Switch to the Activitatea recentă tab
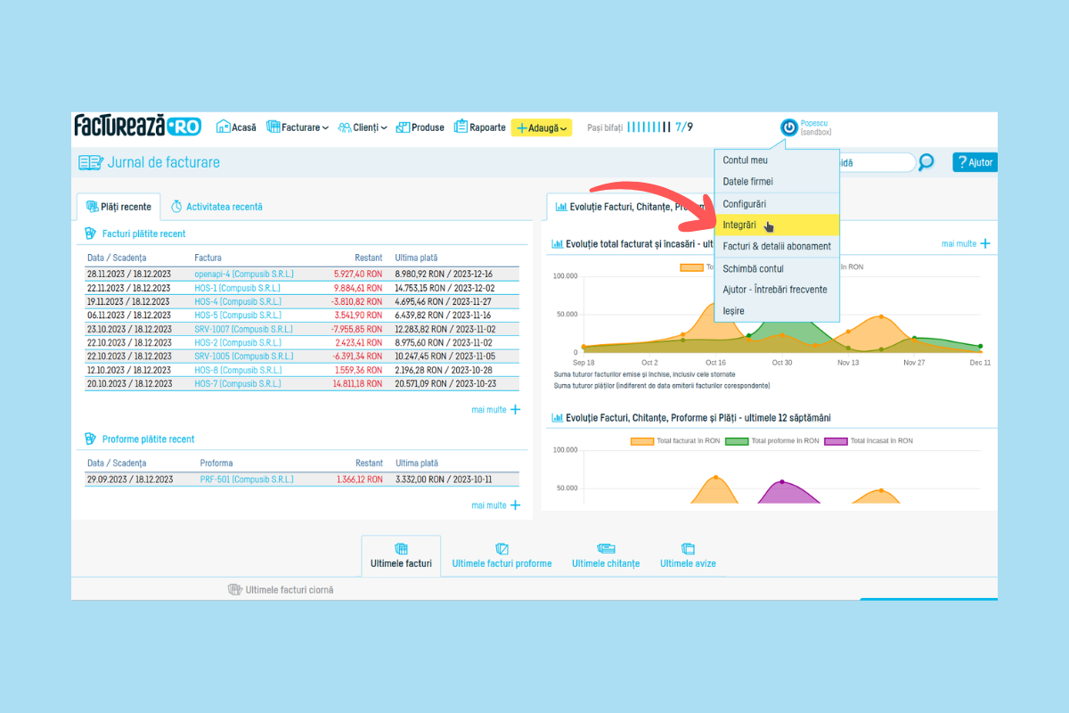Viewport: 1069px width, 713px height. tap(216, 207)
